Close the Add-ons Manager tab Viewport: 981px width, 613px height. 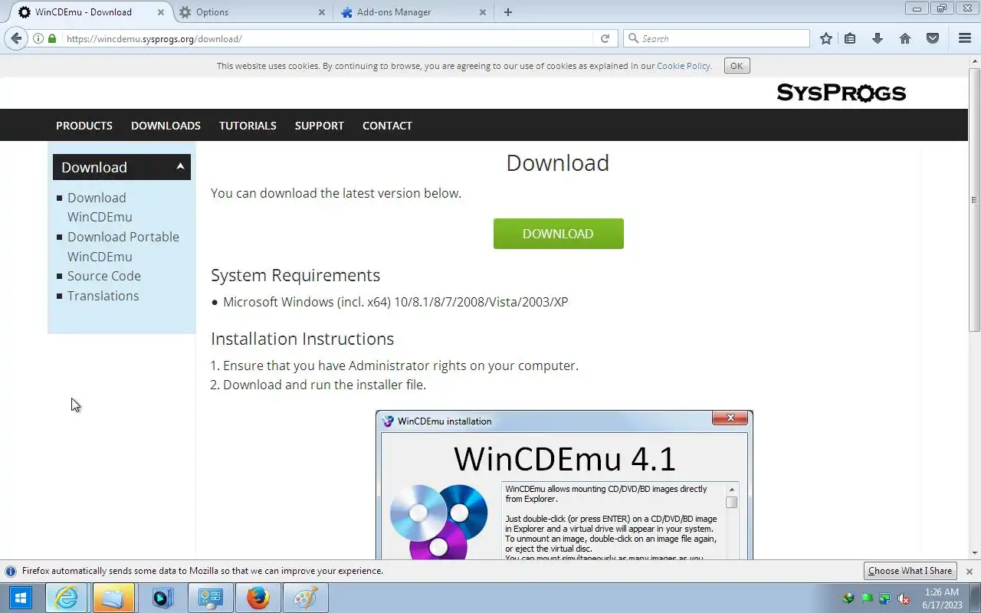point(483,12)
